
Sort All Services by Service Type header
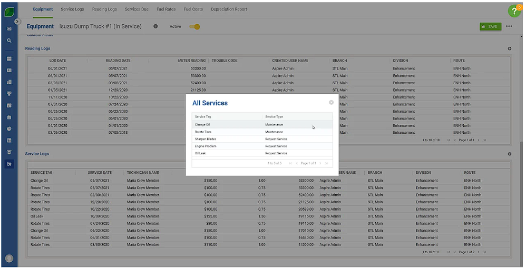click(274, 116)
